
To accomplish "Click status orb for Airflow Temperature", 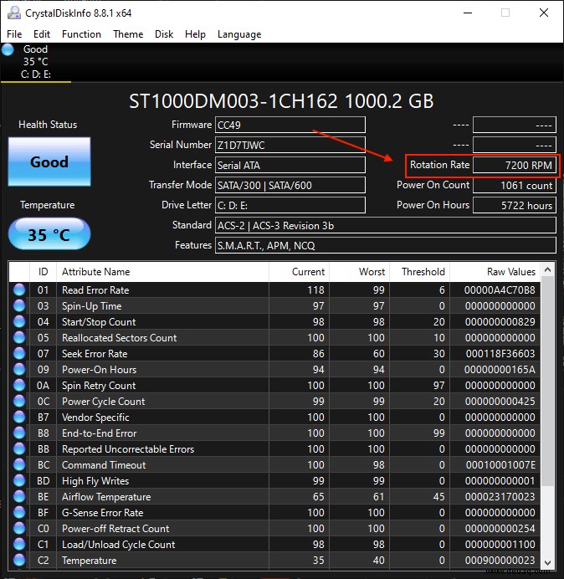I will pos(19,496).
